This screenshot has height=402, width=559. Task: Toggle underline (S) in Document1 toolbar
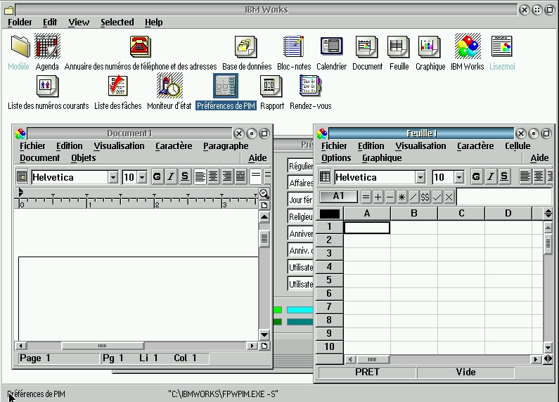(x=185, y=177)
